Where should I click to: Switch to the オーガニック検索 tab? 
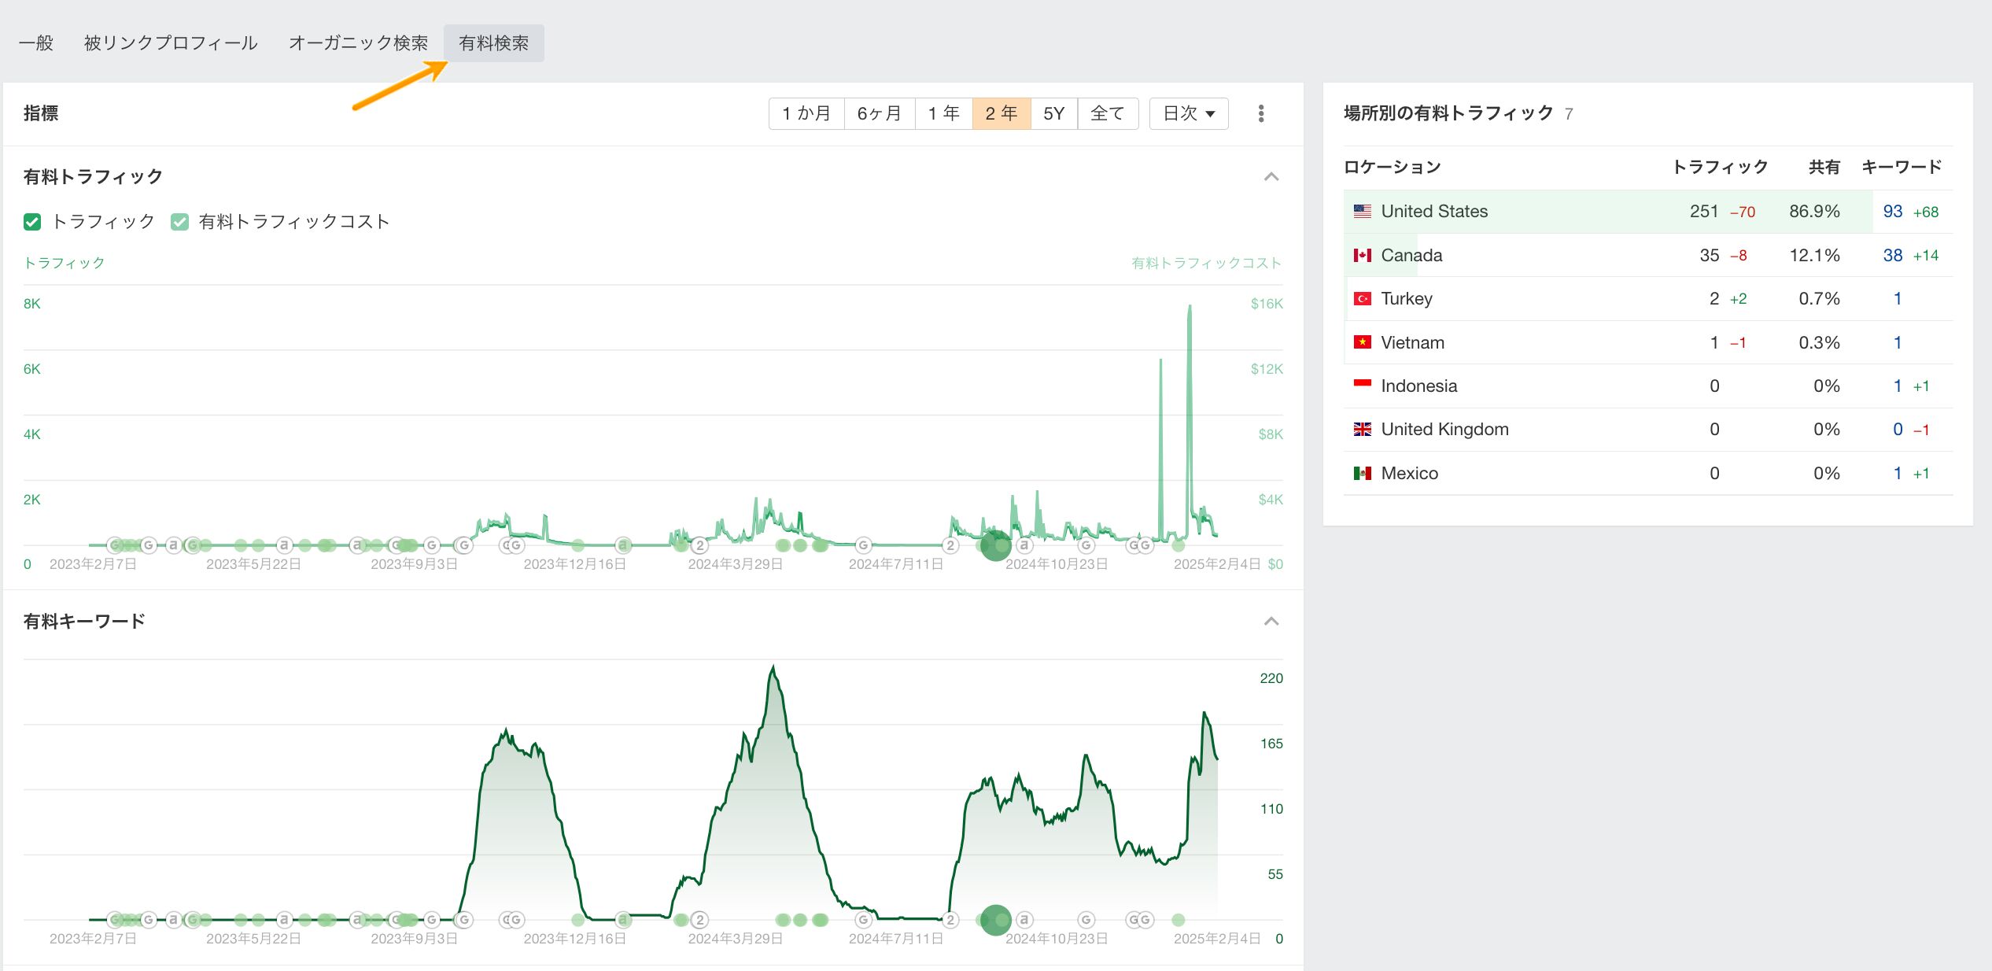pyautogui.click(x=358, y=42)
